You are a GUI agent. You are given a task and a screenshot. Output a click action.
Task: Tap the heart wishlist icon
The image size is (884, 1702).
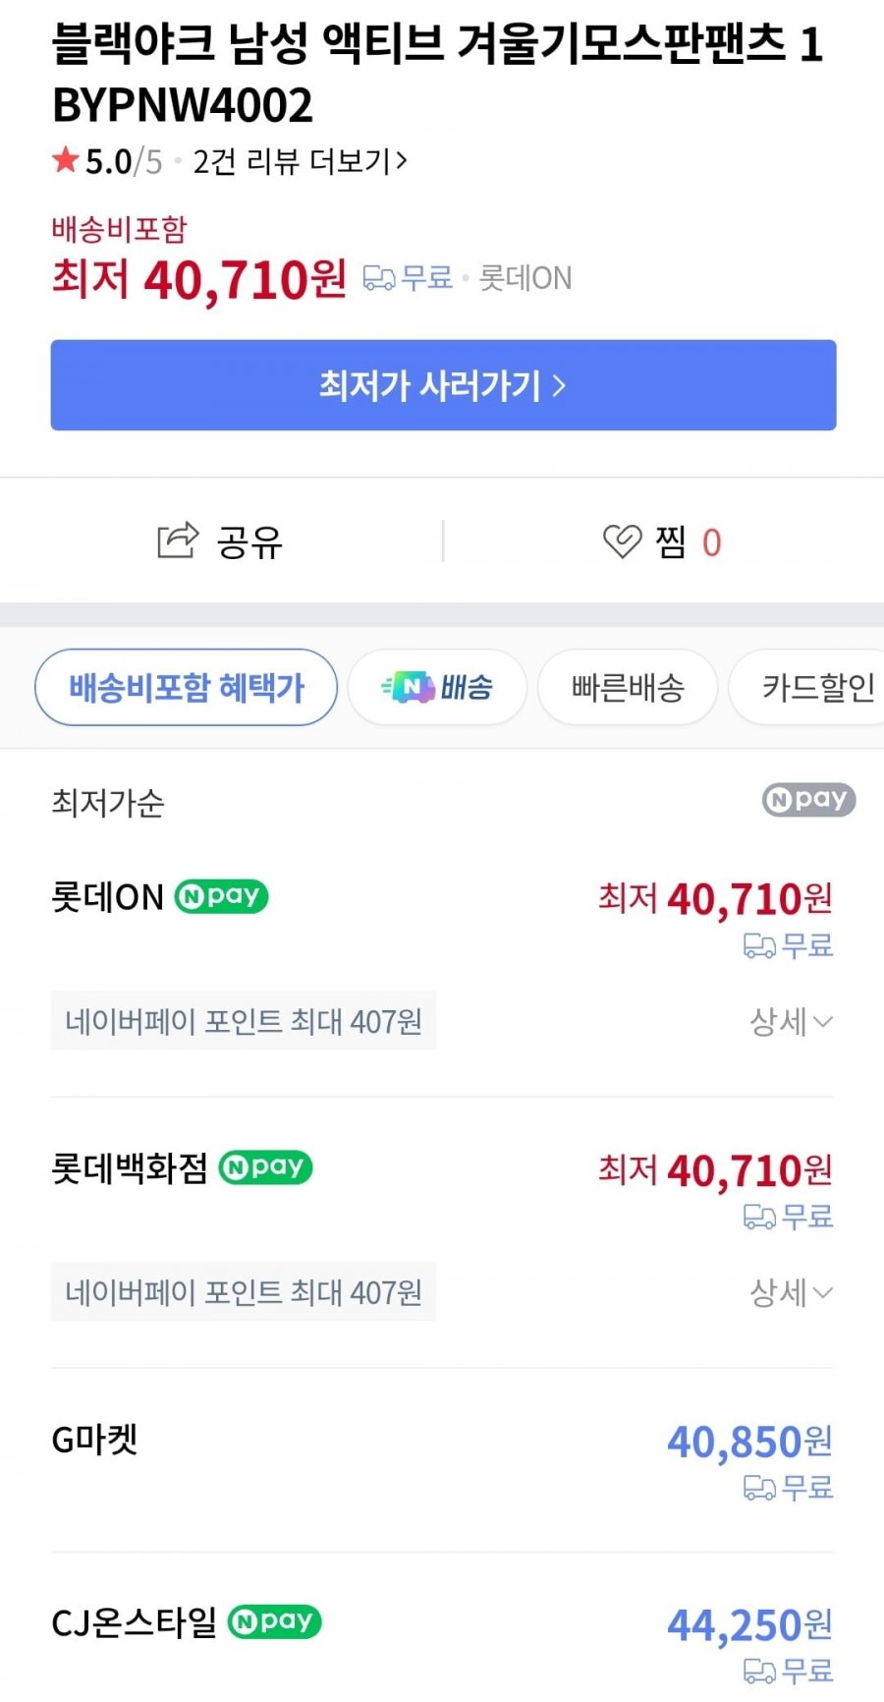coord(622,541)
